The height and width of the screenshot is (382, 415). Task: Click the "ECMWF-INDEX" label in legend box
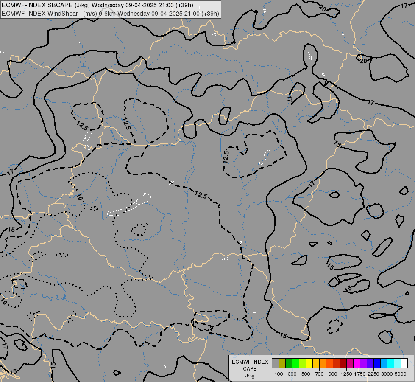pyautogui.click(x=250, y=362)
